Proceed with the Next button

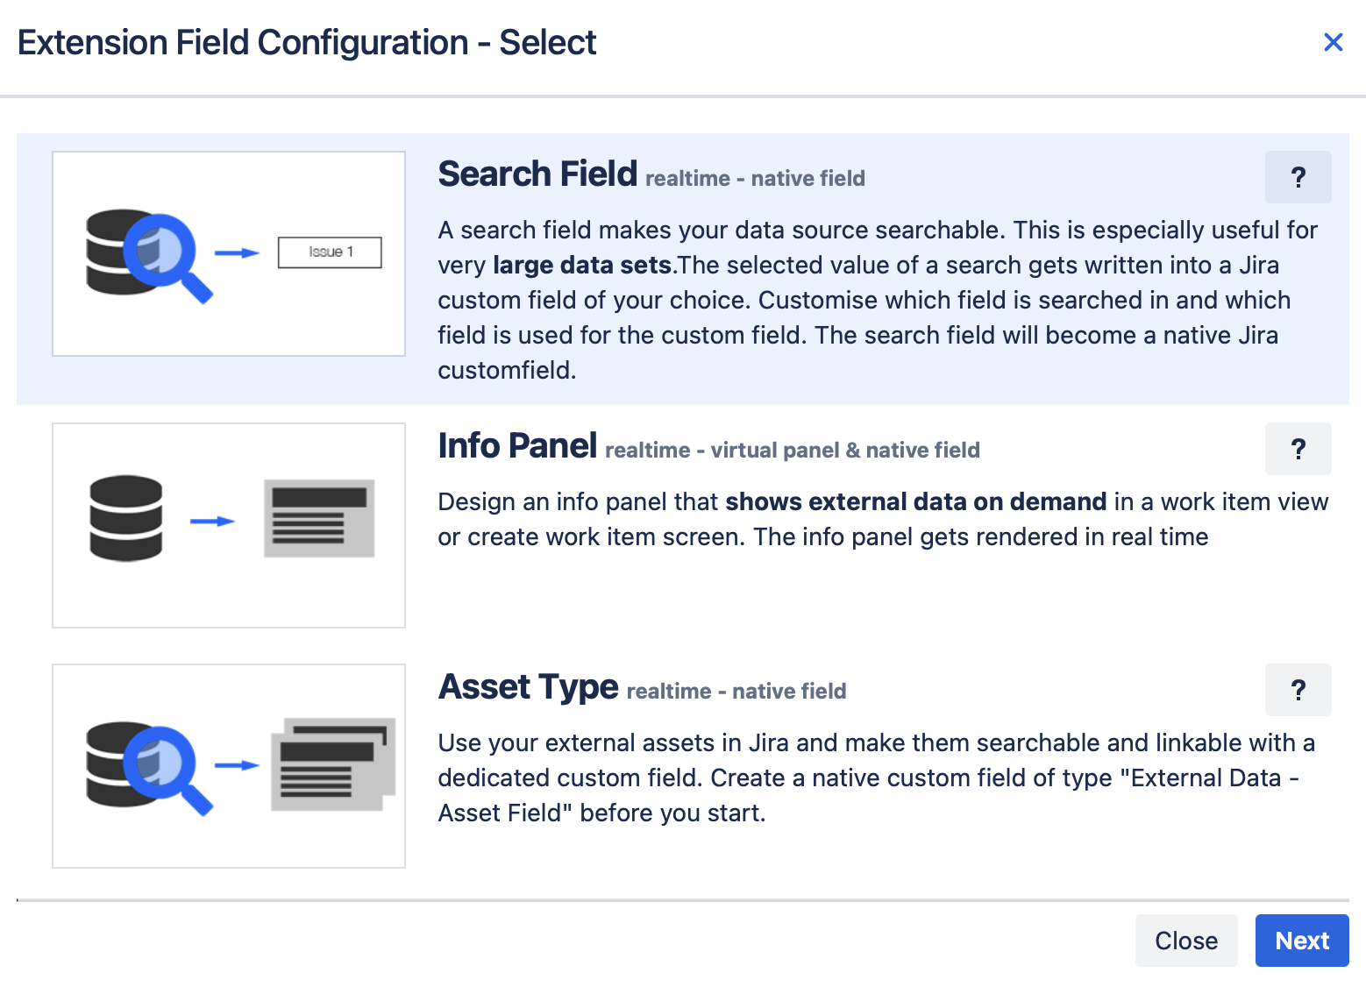coord(1301,941)
